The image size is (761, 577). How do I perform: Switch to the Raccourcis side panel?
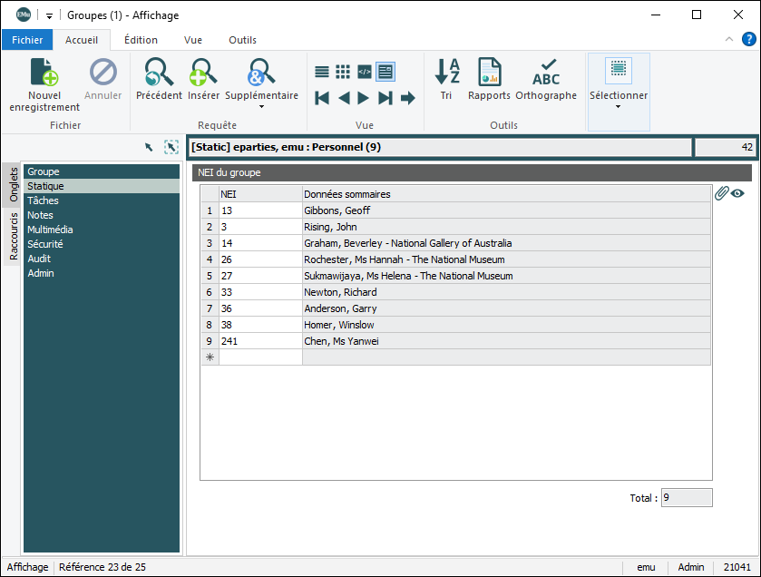tap(14, 236)
